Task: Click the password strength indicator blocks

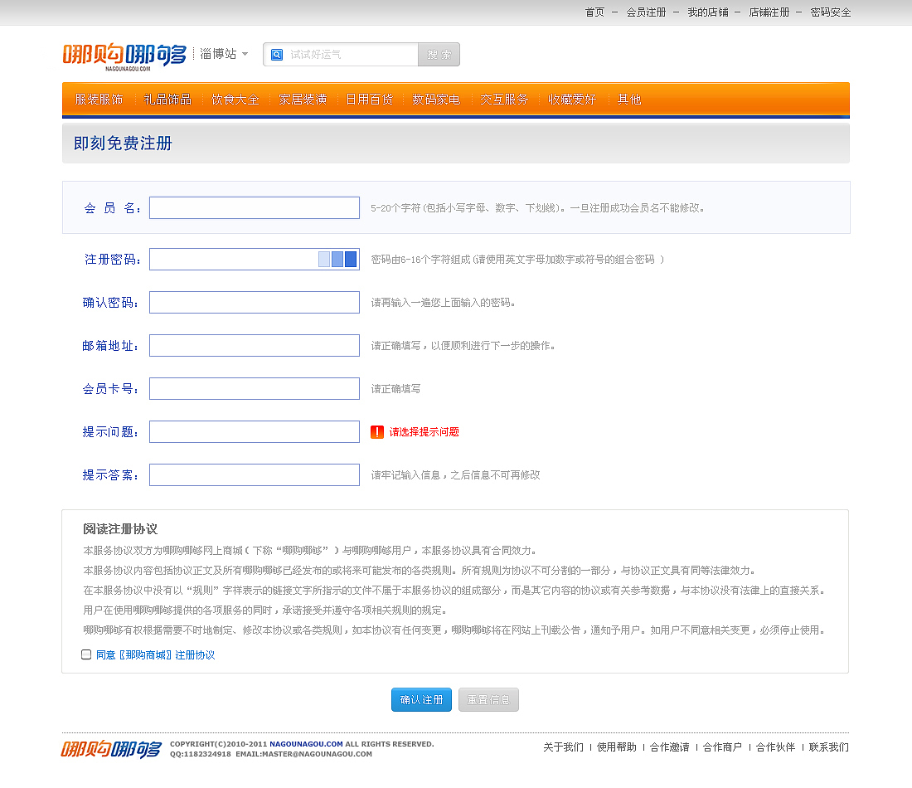Action: pyautogui.click(x=337, y=260)
